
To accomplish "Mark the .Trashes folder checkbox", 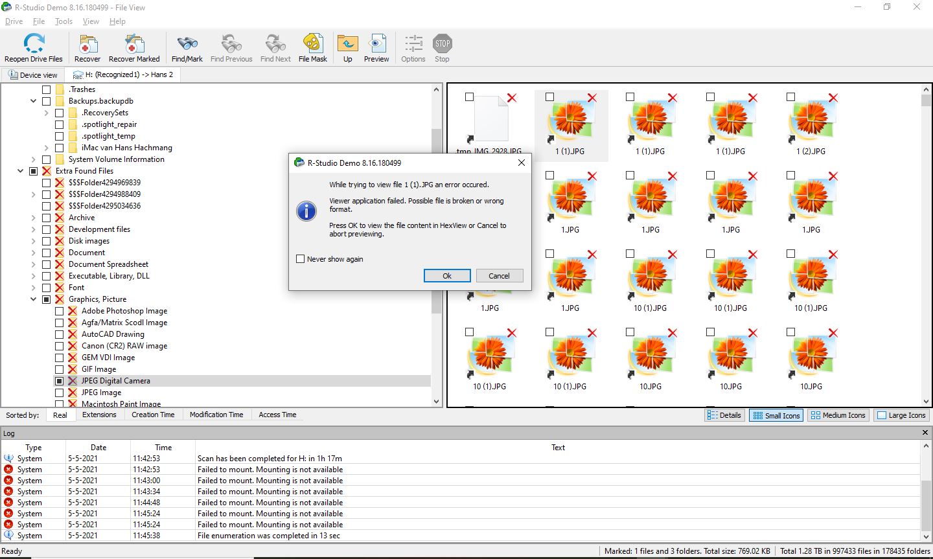I will (x=47, y=89).
